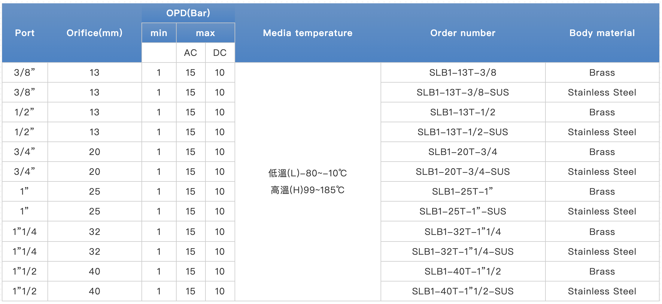Select the DC sub-header cell

220,53
